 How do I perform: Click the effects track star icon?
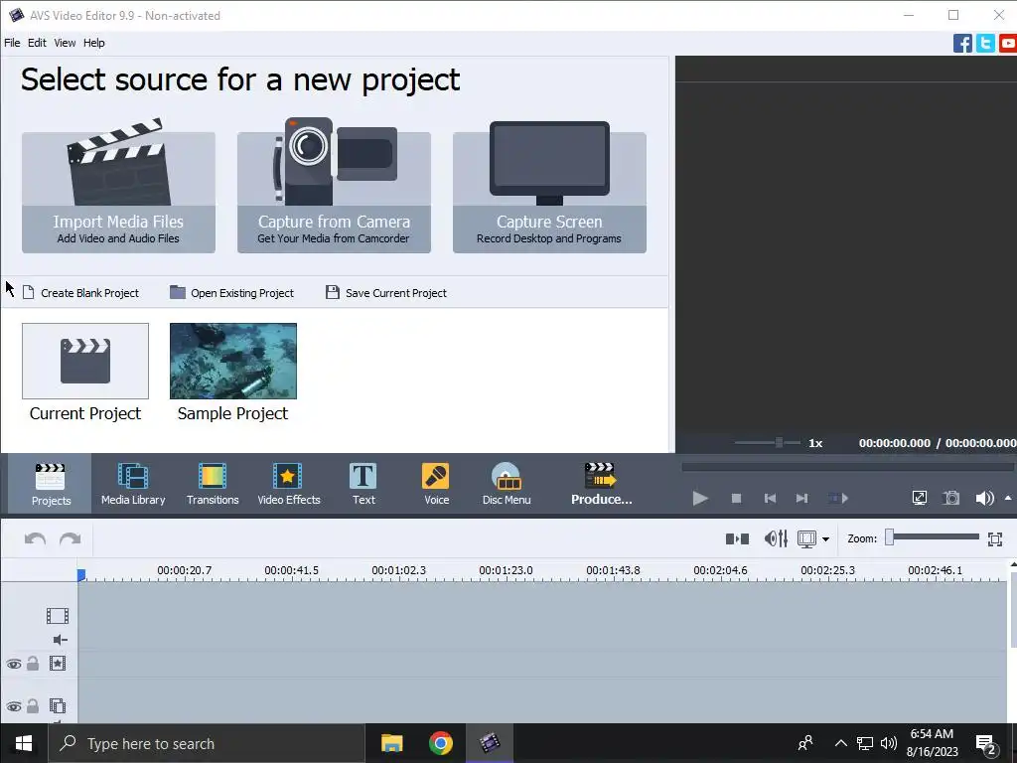tap(57, 663)
